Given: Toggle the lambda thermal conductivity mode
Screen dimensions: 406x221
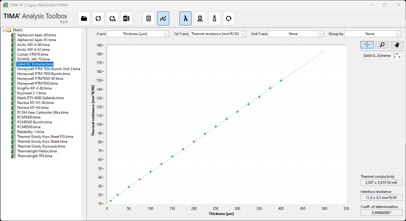Looking at the screenshot, I should (x=185, y=18).
